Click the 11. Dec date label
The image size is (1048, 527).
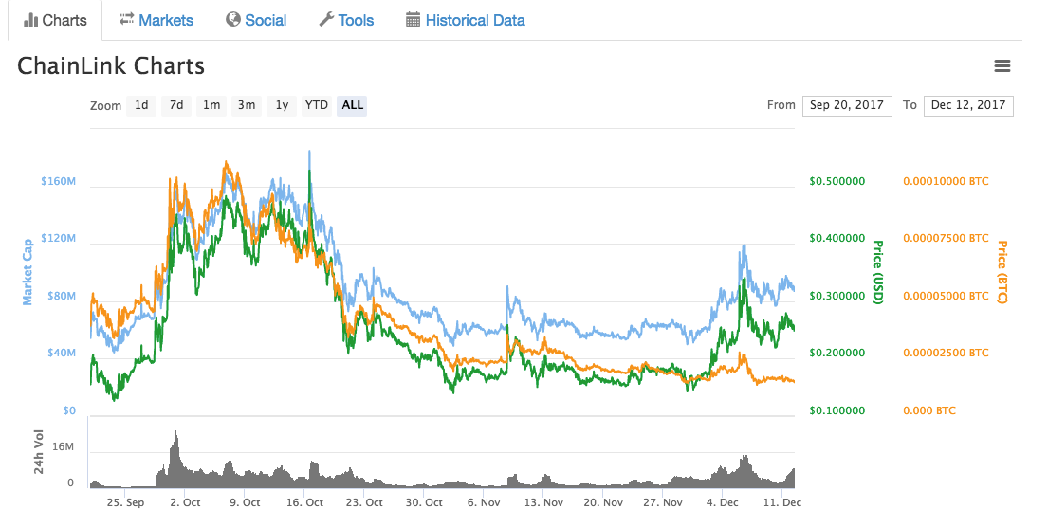(x=782, y=502)
